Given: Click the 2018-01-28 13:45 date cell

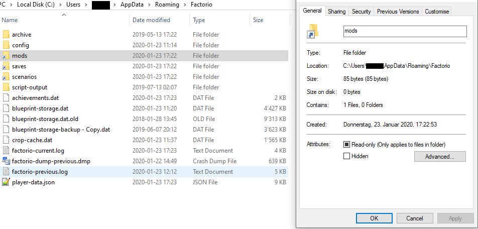Looking at the screenshot, I should tap(155, 119).
